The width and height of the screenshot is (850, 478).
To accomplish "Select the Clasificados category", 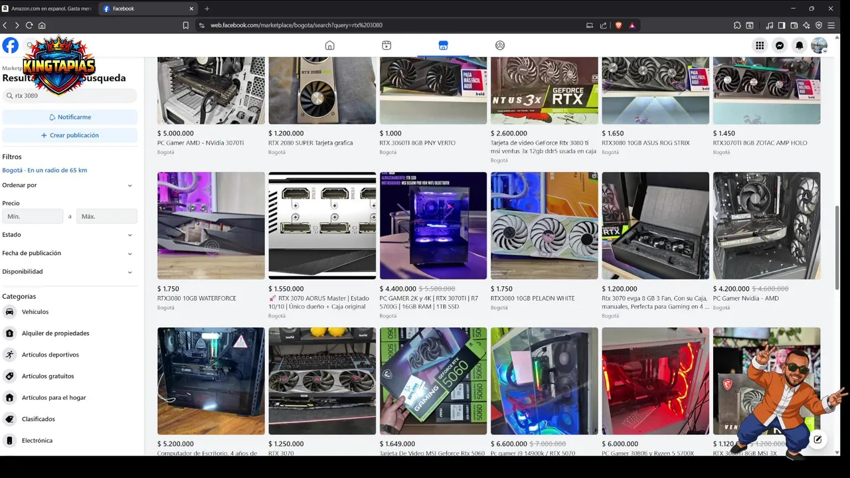I will (x=70, y=419).
